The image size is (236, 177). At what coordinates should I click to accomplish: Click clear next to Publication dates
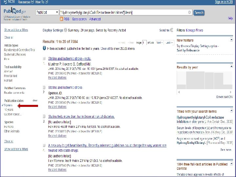click(x=35, y=100)
